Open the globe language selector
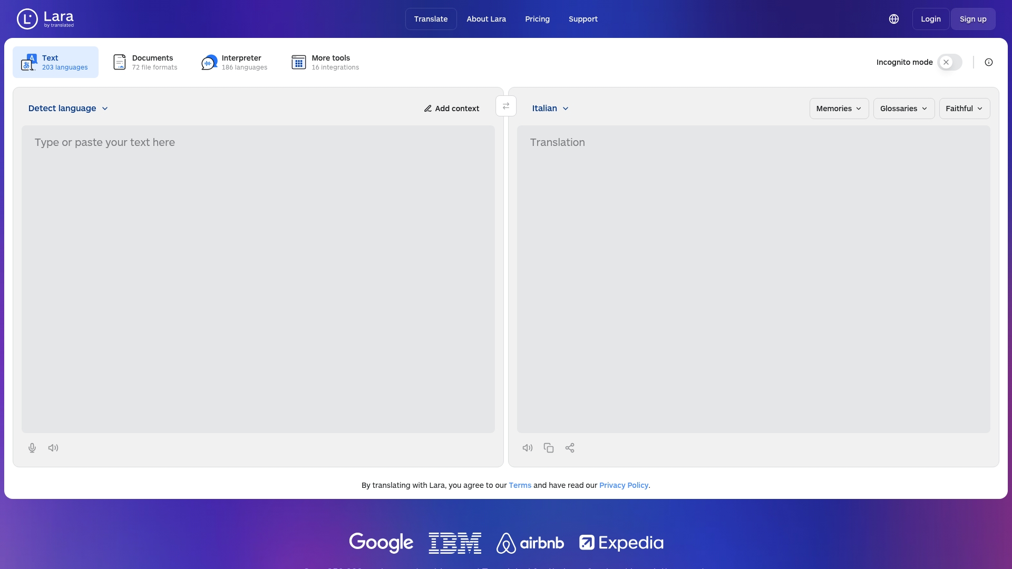The height and width of the screenshot is (569, 1012). tap(894, 18)
